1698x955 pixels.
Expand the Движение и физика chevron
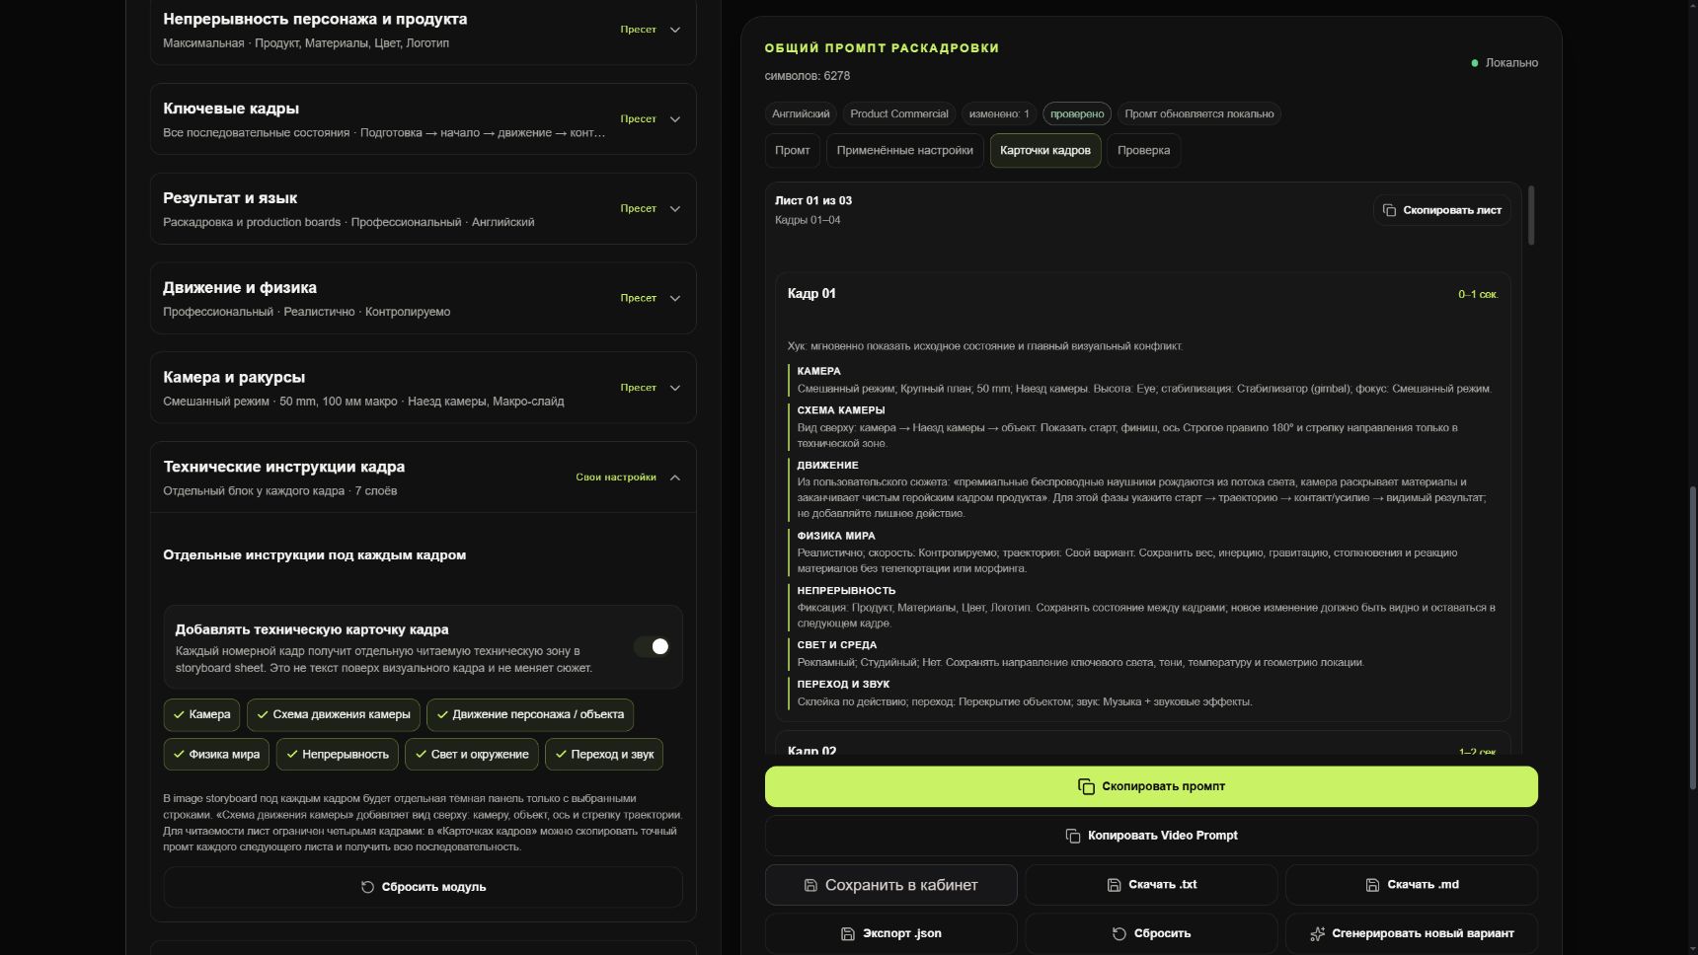pyautogui.click(x=675, y=298)
